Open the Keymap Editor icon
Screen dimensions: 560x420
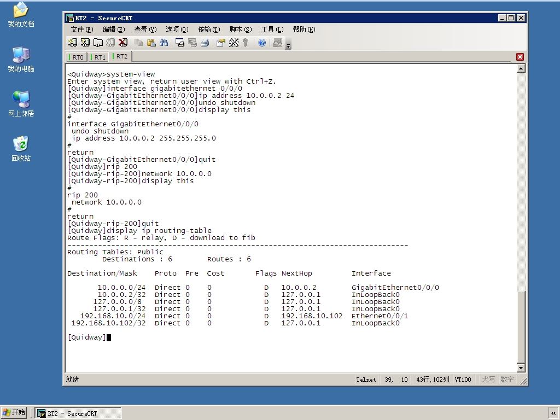coord(234,43)
